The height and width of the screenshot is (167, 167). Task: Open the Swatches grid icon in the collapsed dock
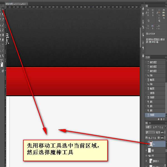[143, 14]
